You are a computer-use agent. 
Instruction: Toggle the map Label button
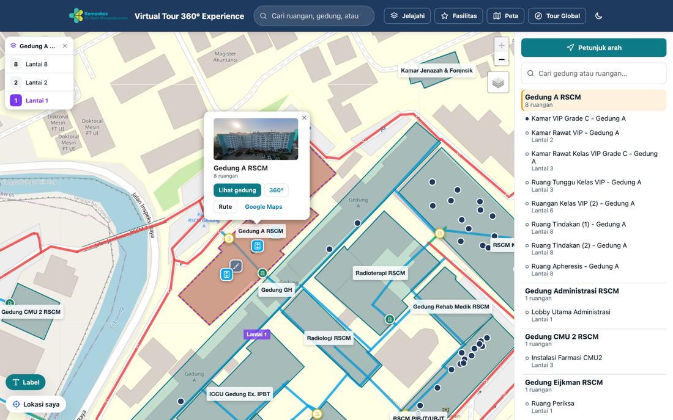26,382
